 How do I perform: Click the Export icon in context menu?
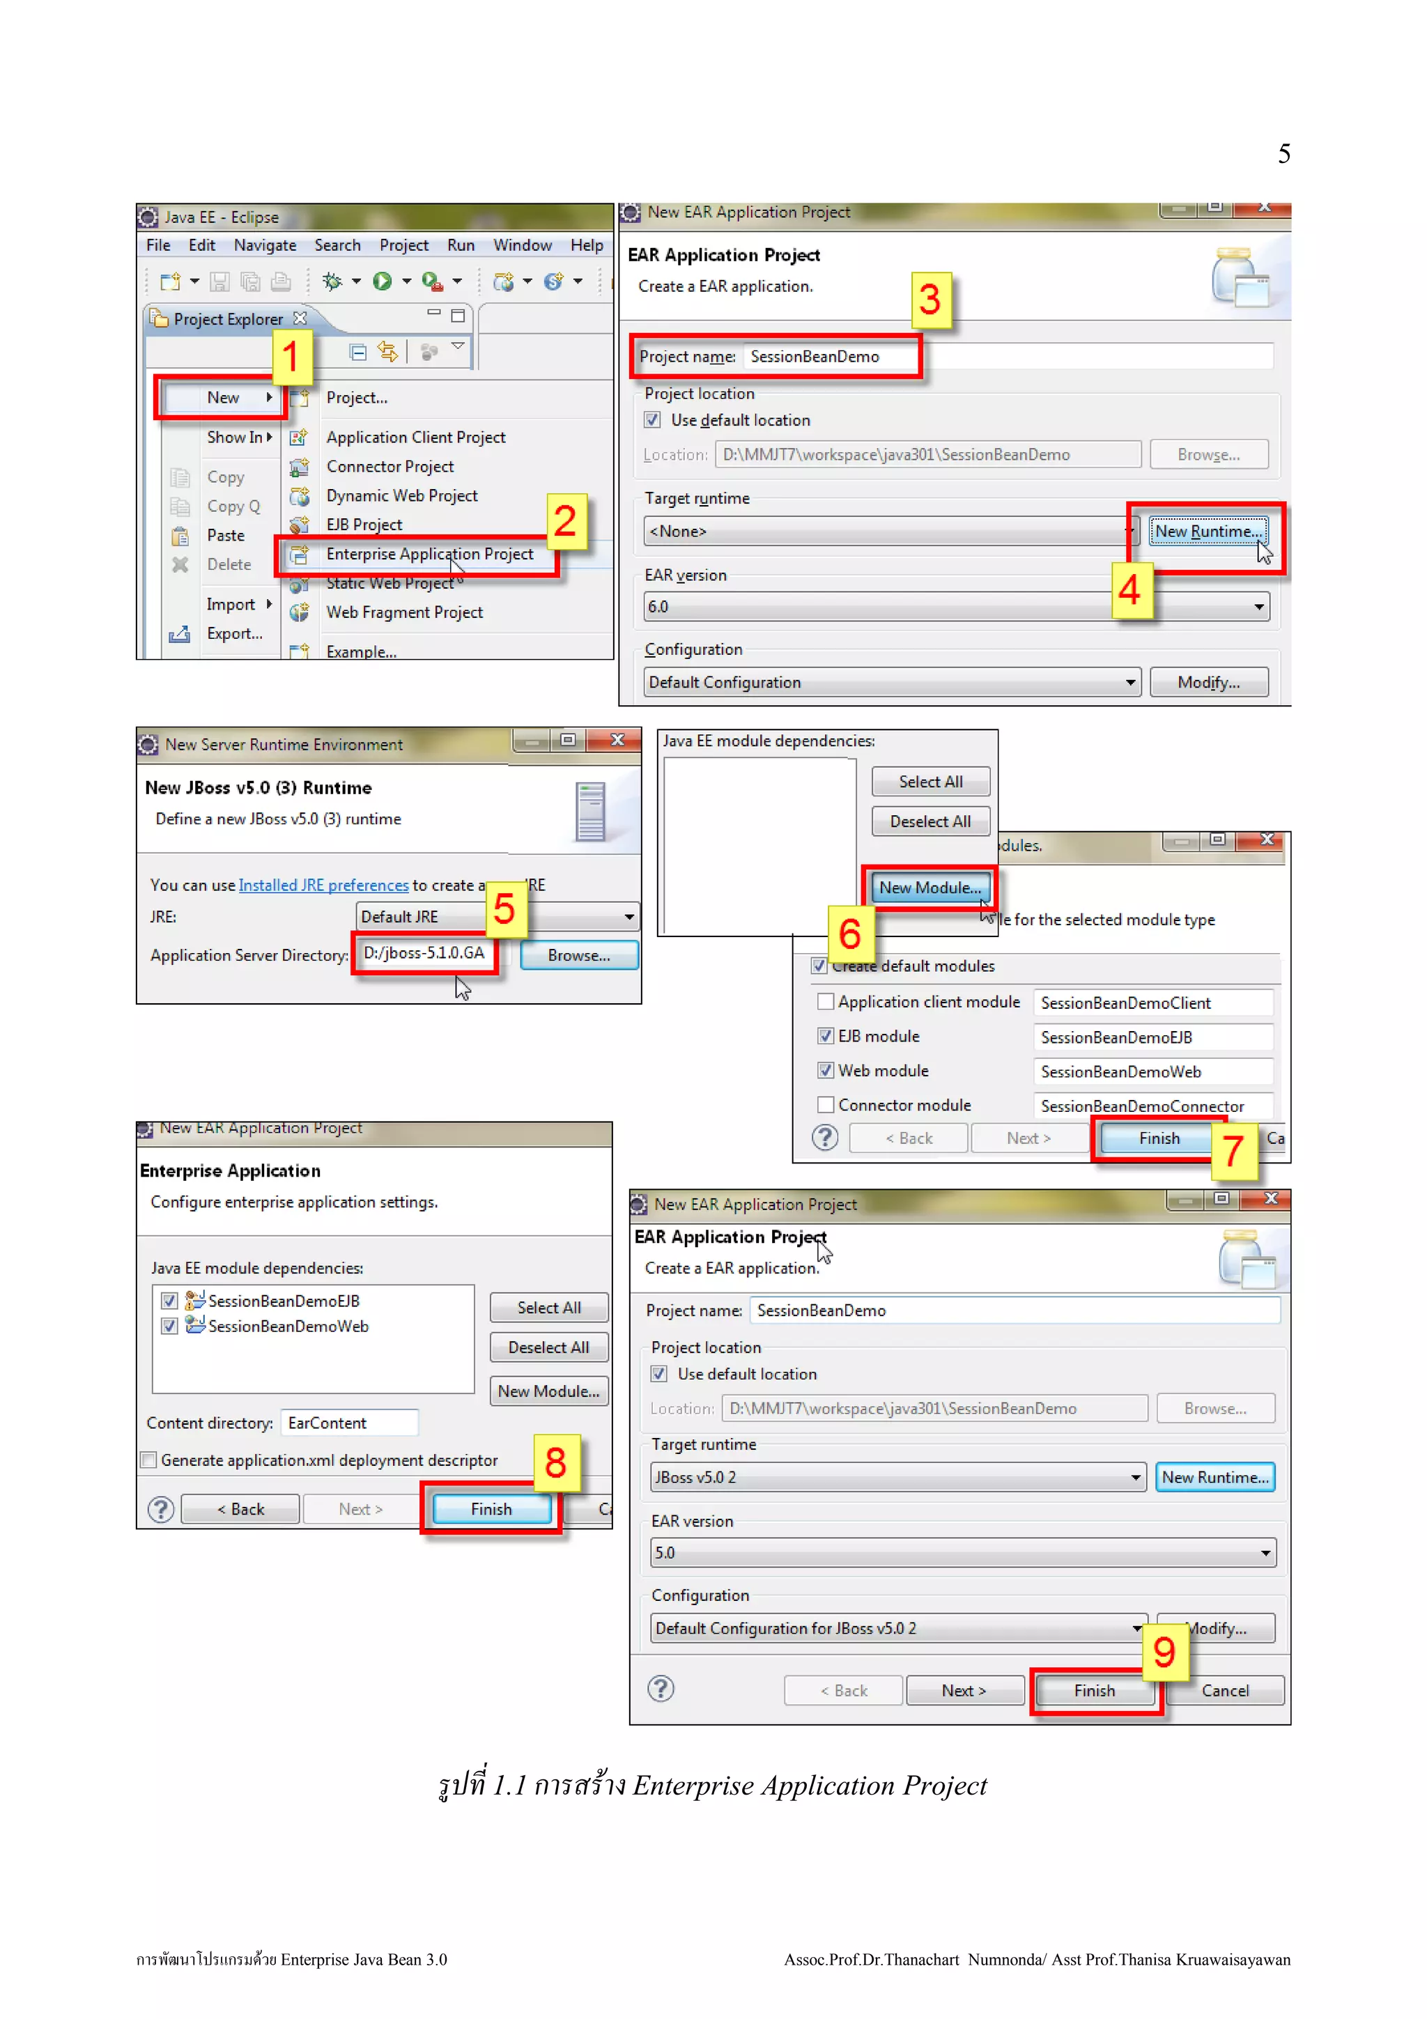[x=179, y=634]
